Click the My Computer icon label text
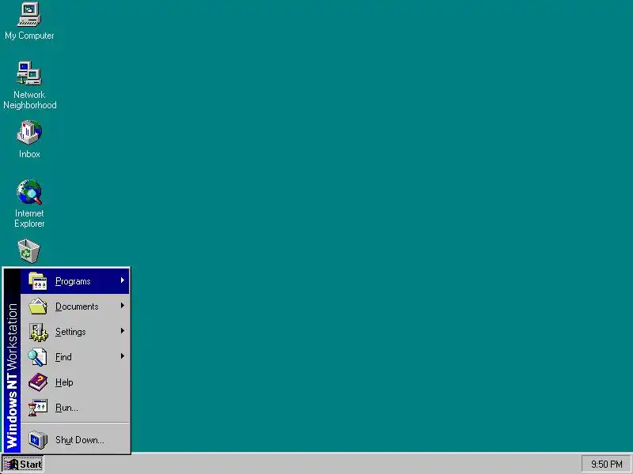The height and width of the screenshot is (474, 633). 29,36
